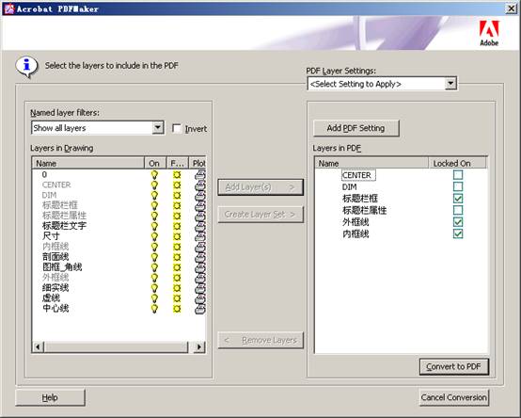Click freeze sun icon for 标题栏文字 layer
This screenshot has height=418, width=521.
point(177,226)
